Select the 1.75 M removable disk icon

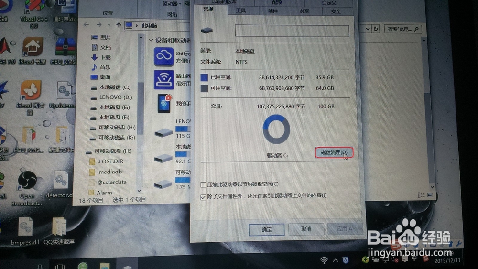163,184
